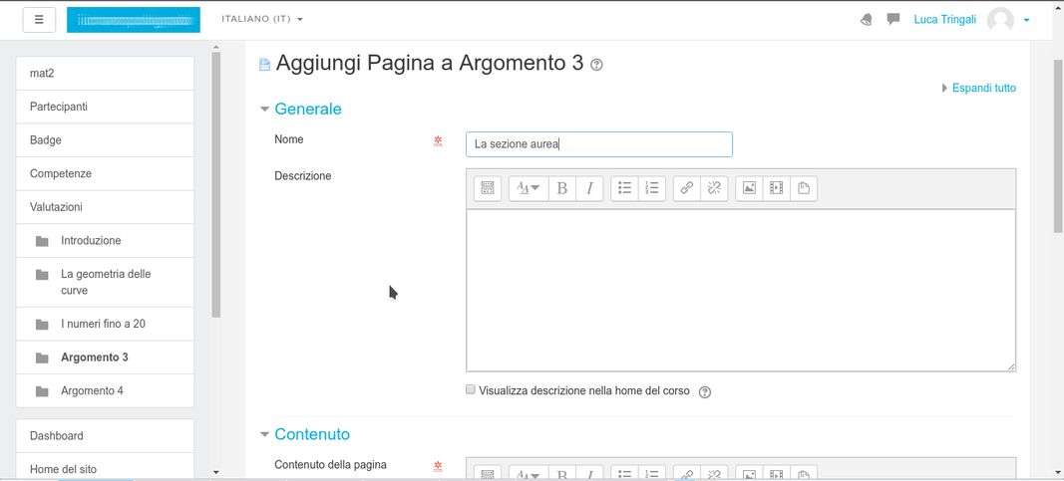Open Valutazioni in sidebar
Screen dimensions: 1064x481
pos(105,207)
